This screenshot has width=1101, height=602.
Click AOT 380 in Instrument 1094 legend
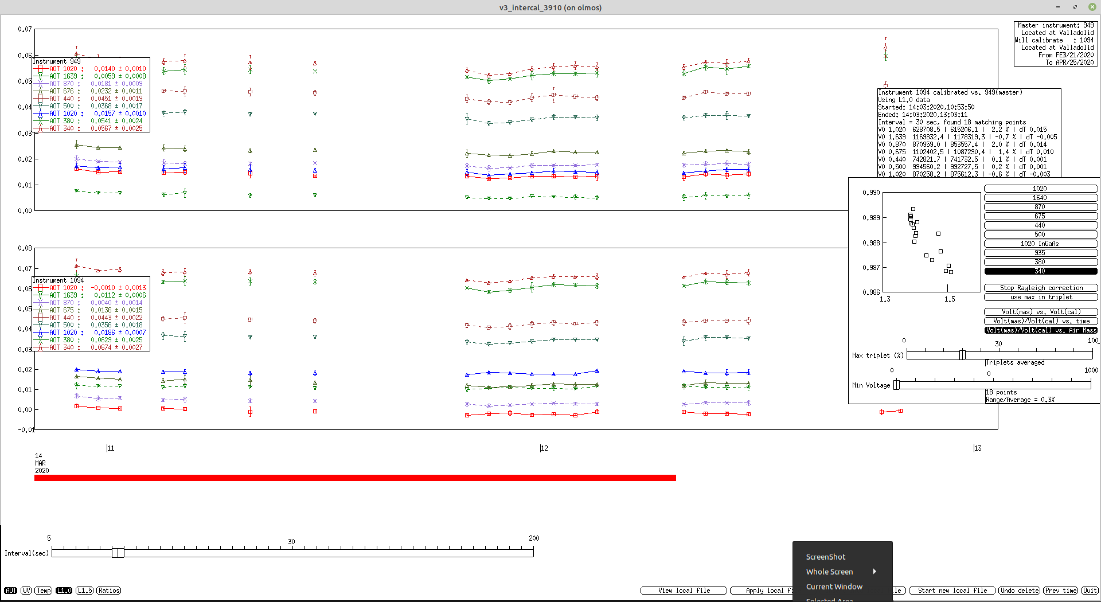[89, 340]
